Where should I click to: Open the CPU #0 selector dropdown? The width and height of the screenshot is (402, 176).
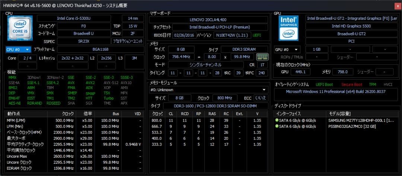pos(19,49)
